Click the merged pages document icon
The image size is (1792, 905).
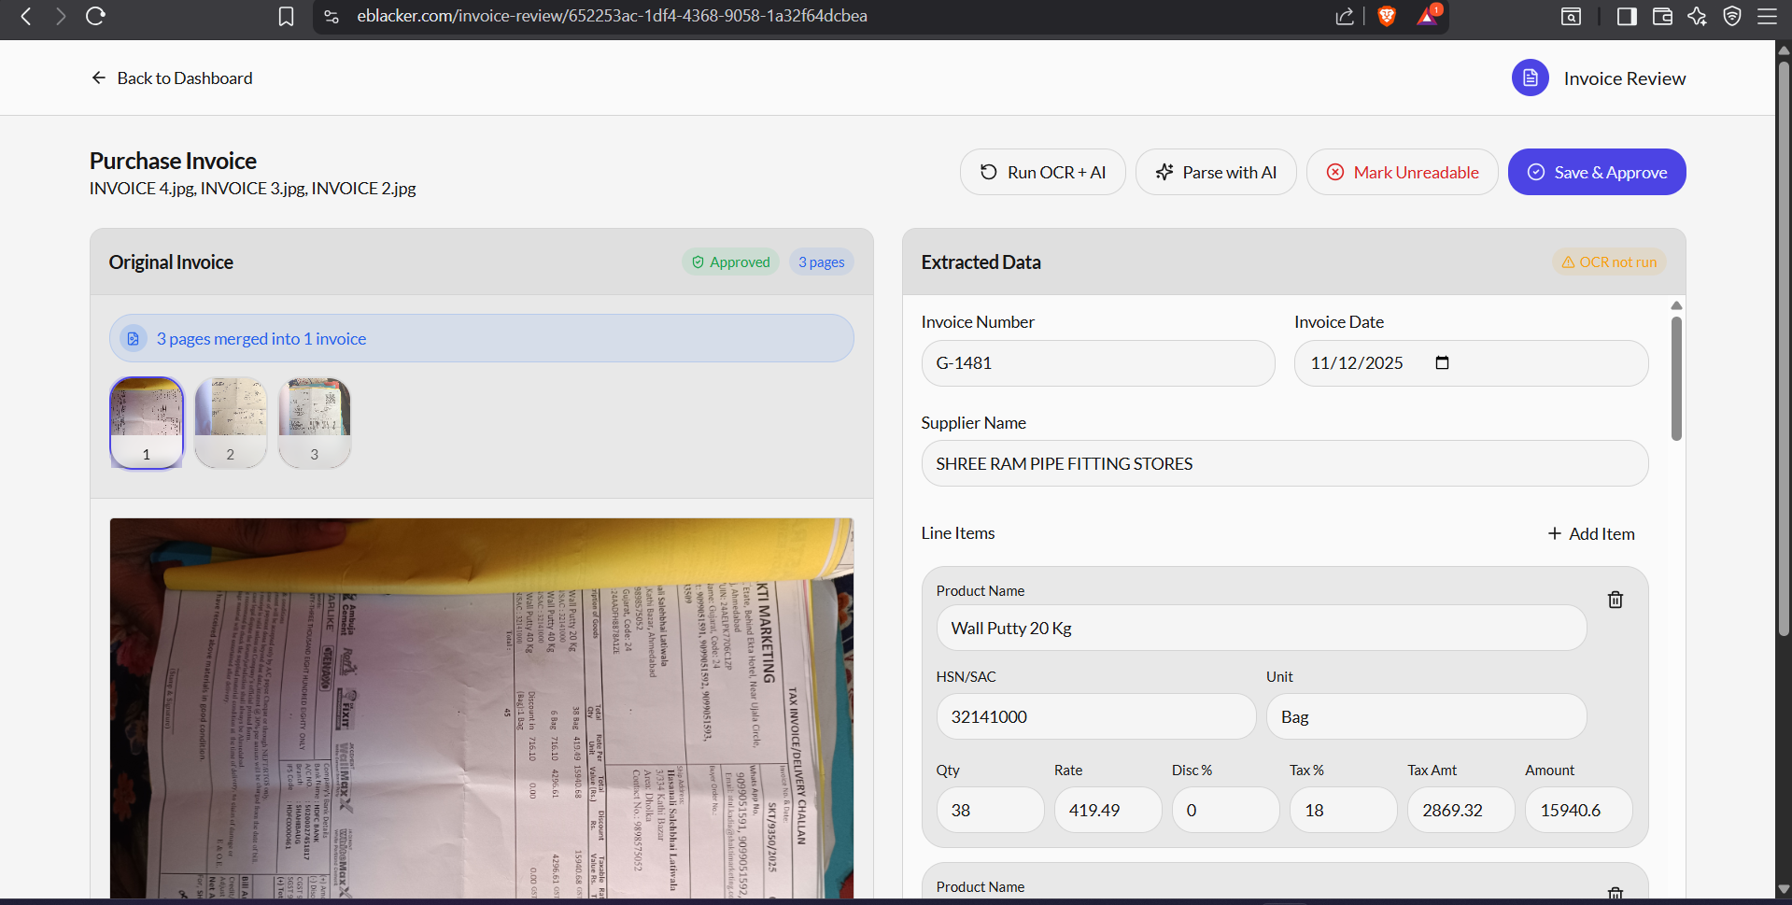pos(134,338)
